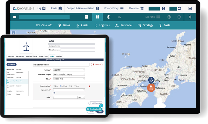Click the red delete dependency trash icon

pyautogui.click(x=89, y=87)
